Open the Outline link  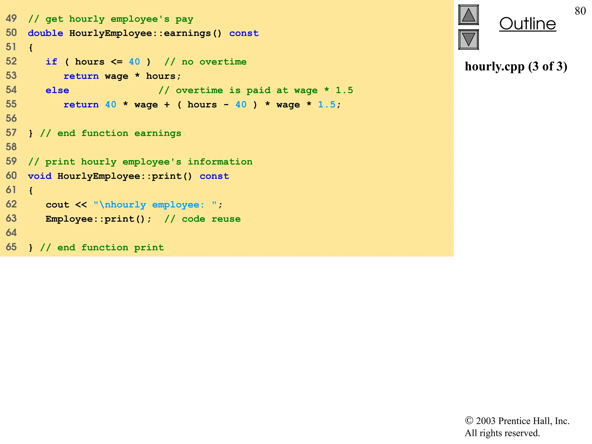pyautogui.click(x=528, y=24)
